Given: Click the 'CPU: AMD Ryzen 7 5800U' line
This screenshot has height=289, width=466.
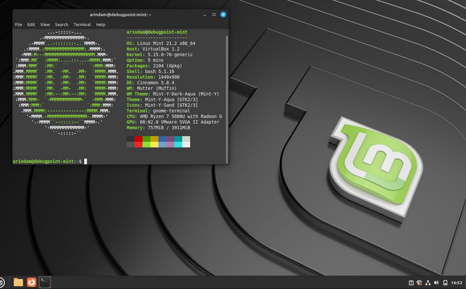Looking at the screenshot, I should click(174, 117).
